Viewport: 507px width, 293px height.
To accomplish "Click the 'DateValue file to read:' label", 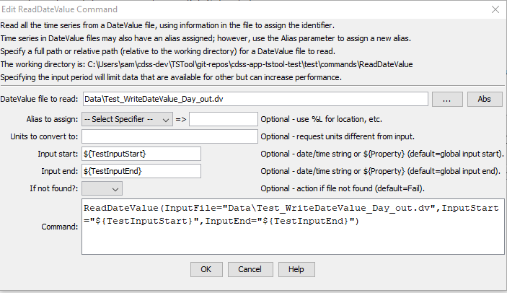I will pos(39,99).
